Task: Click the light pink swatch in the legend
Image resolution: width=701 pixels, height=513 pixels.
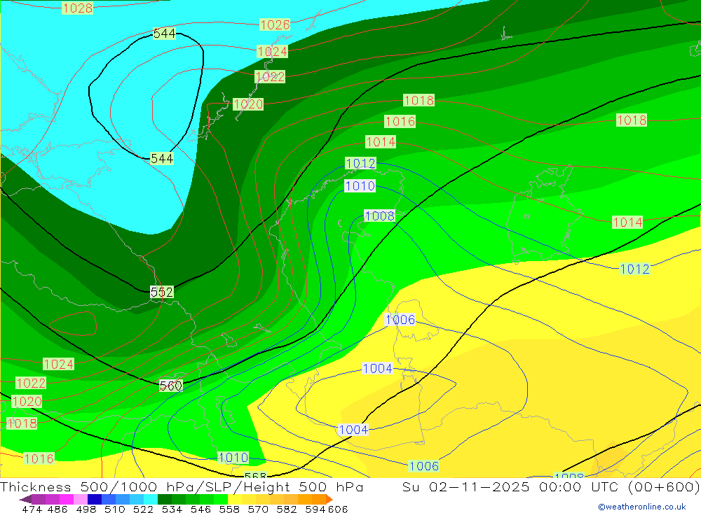Action: coord(81,499)
